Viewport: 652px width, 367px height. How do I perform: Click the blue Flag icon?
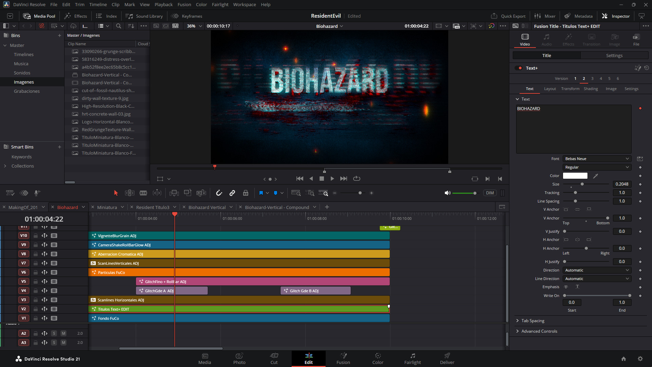point(261,193)
